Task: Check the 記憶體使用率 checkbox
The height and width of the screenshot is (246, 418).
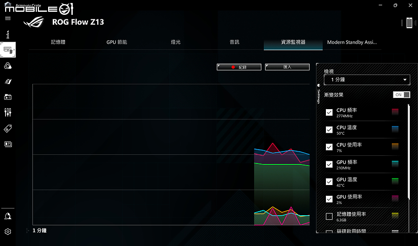Action: (329, 217)
